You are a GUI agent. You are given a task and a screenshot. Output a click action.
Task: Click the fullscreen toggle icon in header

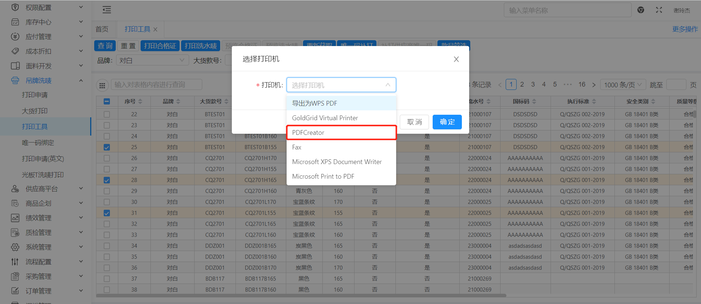[x=659, y=10]
